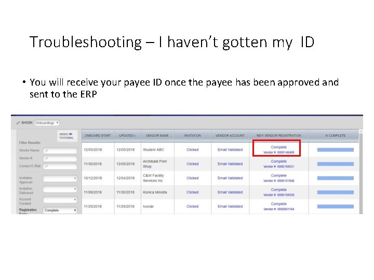The height and width of the screenshot is (280, 374).
Task: Open Complete registration link for Konica Minolta
Action: (278, 190)
